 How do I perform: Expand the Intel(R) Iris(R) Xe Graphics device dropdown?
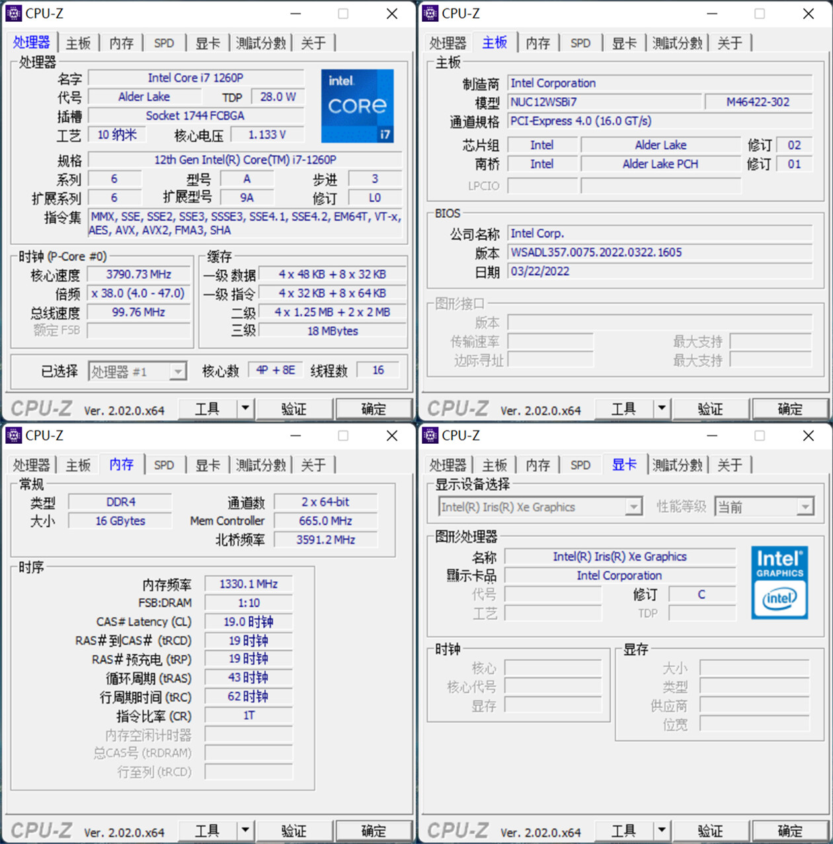click(633, 507)
